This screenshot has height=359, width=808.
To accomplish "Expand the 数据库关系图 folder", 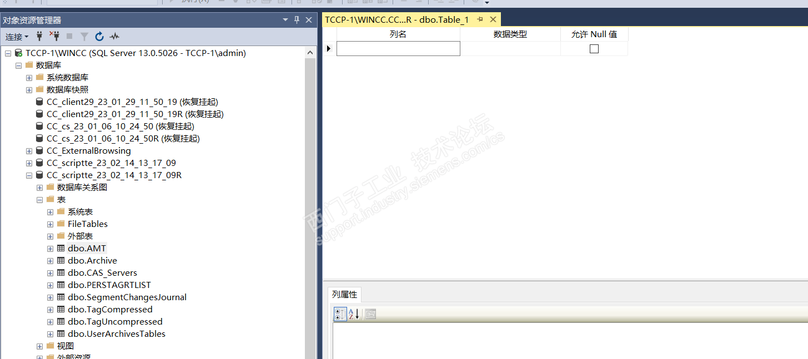I will pyautogui.click(x=39, y=188).
